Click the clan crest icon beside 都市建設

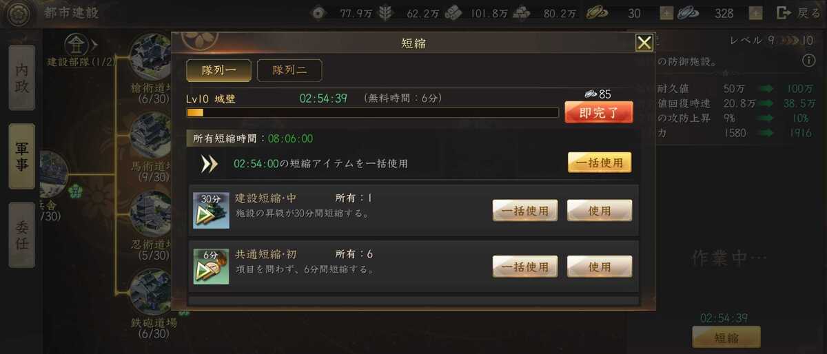pyautogui.click(x=19, y=13)
